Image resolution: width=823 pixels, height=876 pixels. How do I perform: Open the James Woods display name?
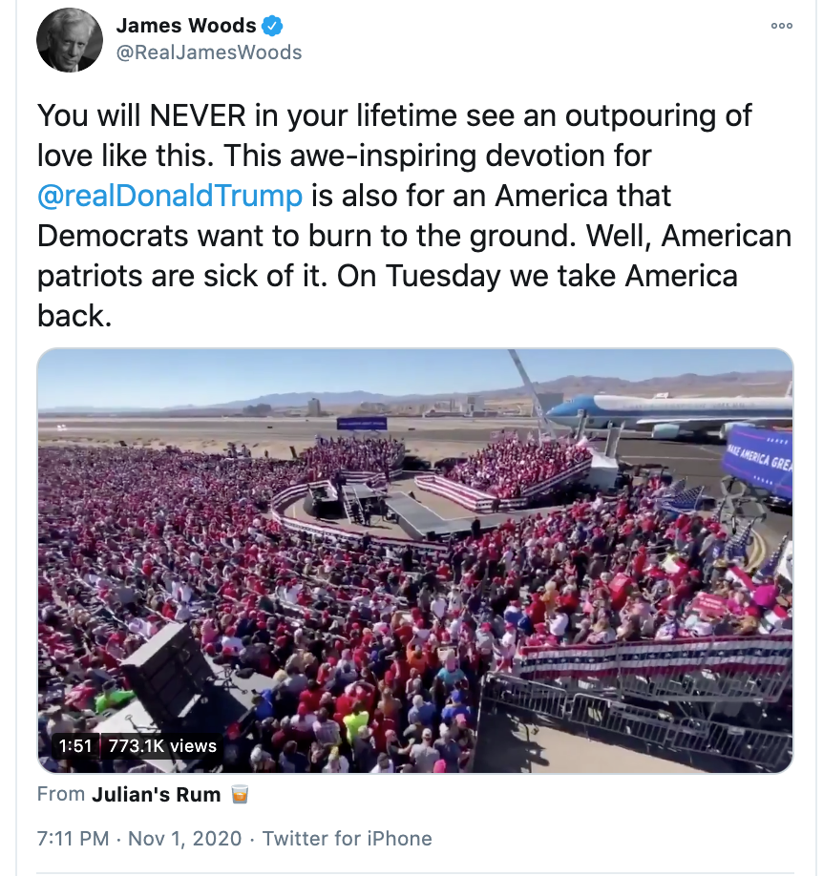click(184, 26)
